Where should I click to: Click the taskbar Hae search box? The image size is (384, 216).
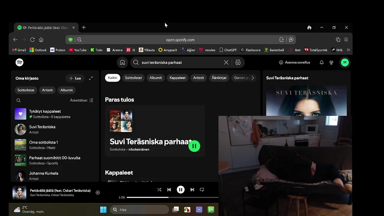(x=139, y=210)
